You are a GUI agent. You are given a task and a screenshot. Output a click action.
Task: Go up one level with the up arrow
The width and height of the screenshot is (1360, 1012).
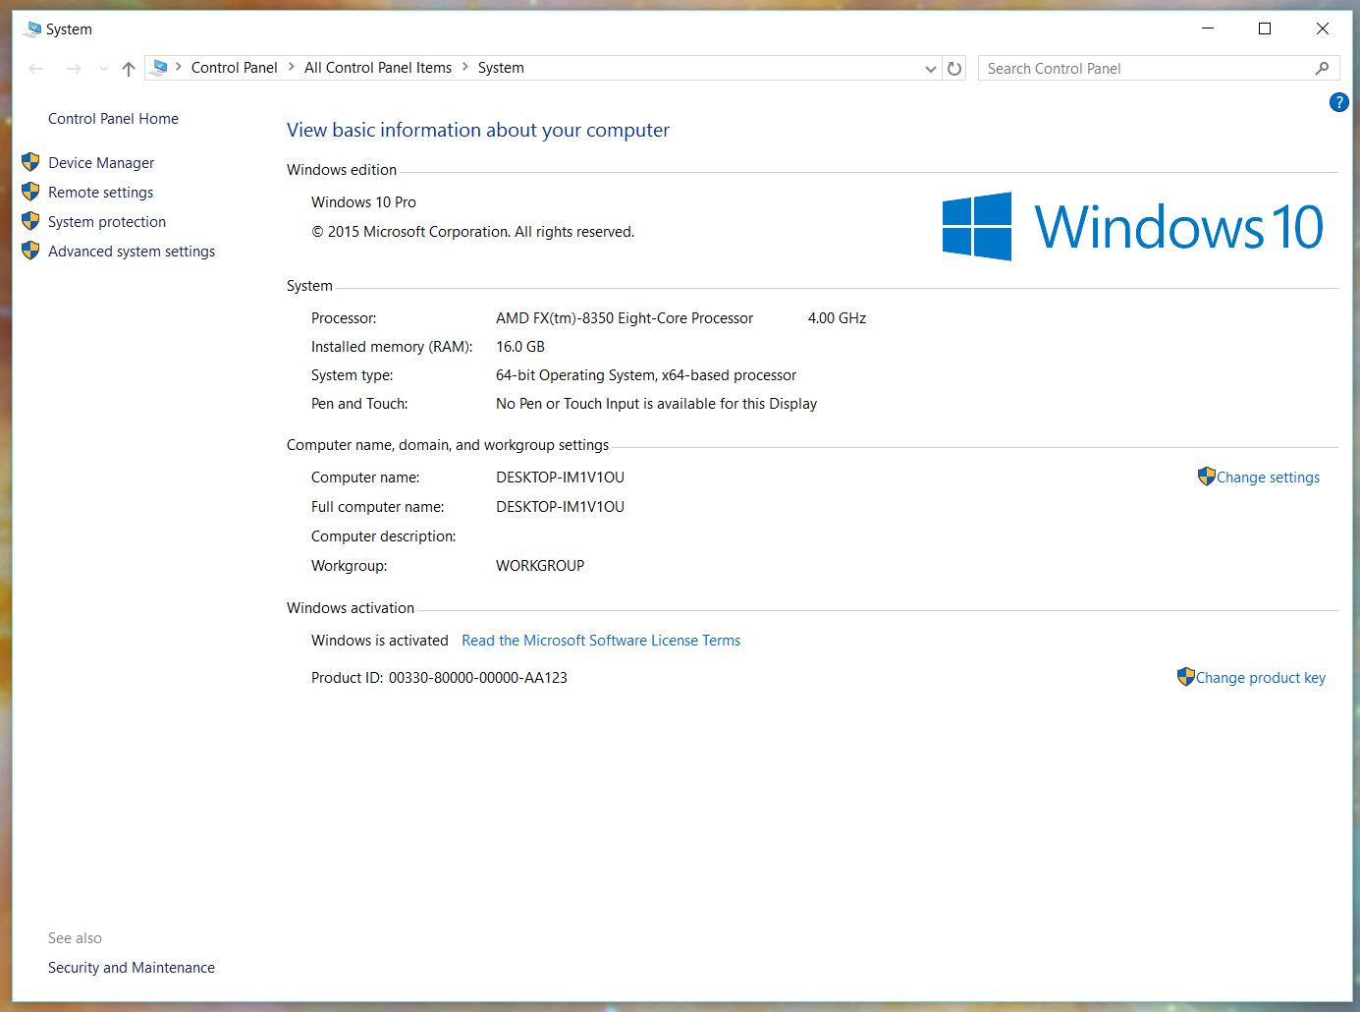tap(129, 68)
